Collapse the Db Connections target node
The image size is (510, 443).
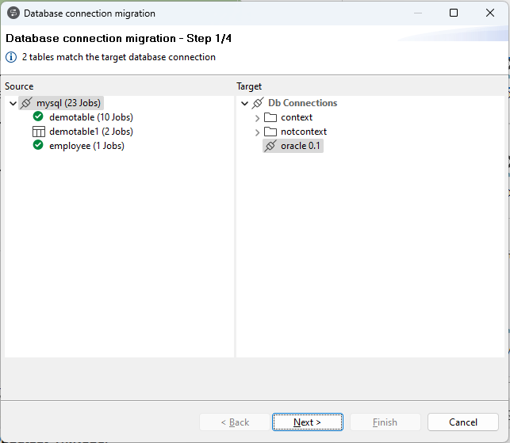[x=244, y=103]
